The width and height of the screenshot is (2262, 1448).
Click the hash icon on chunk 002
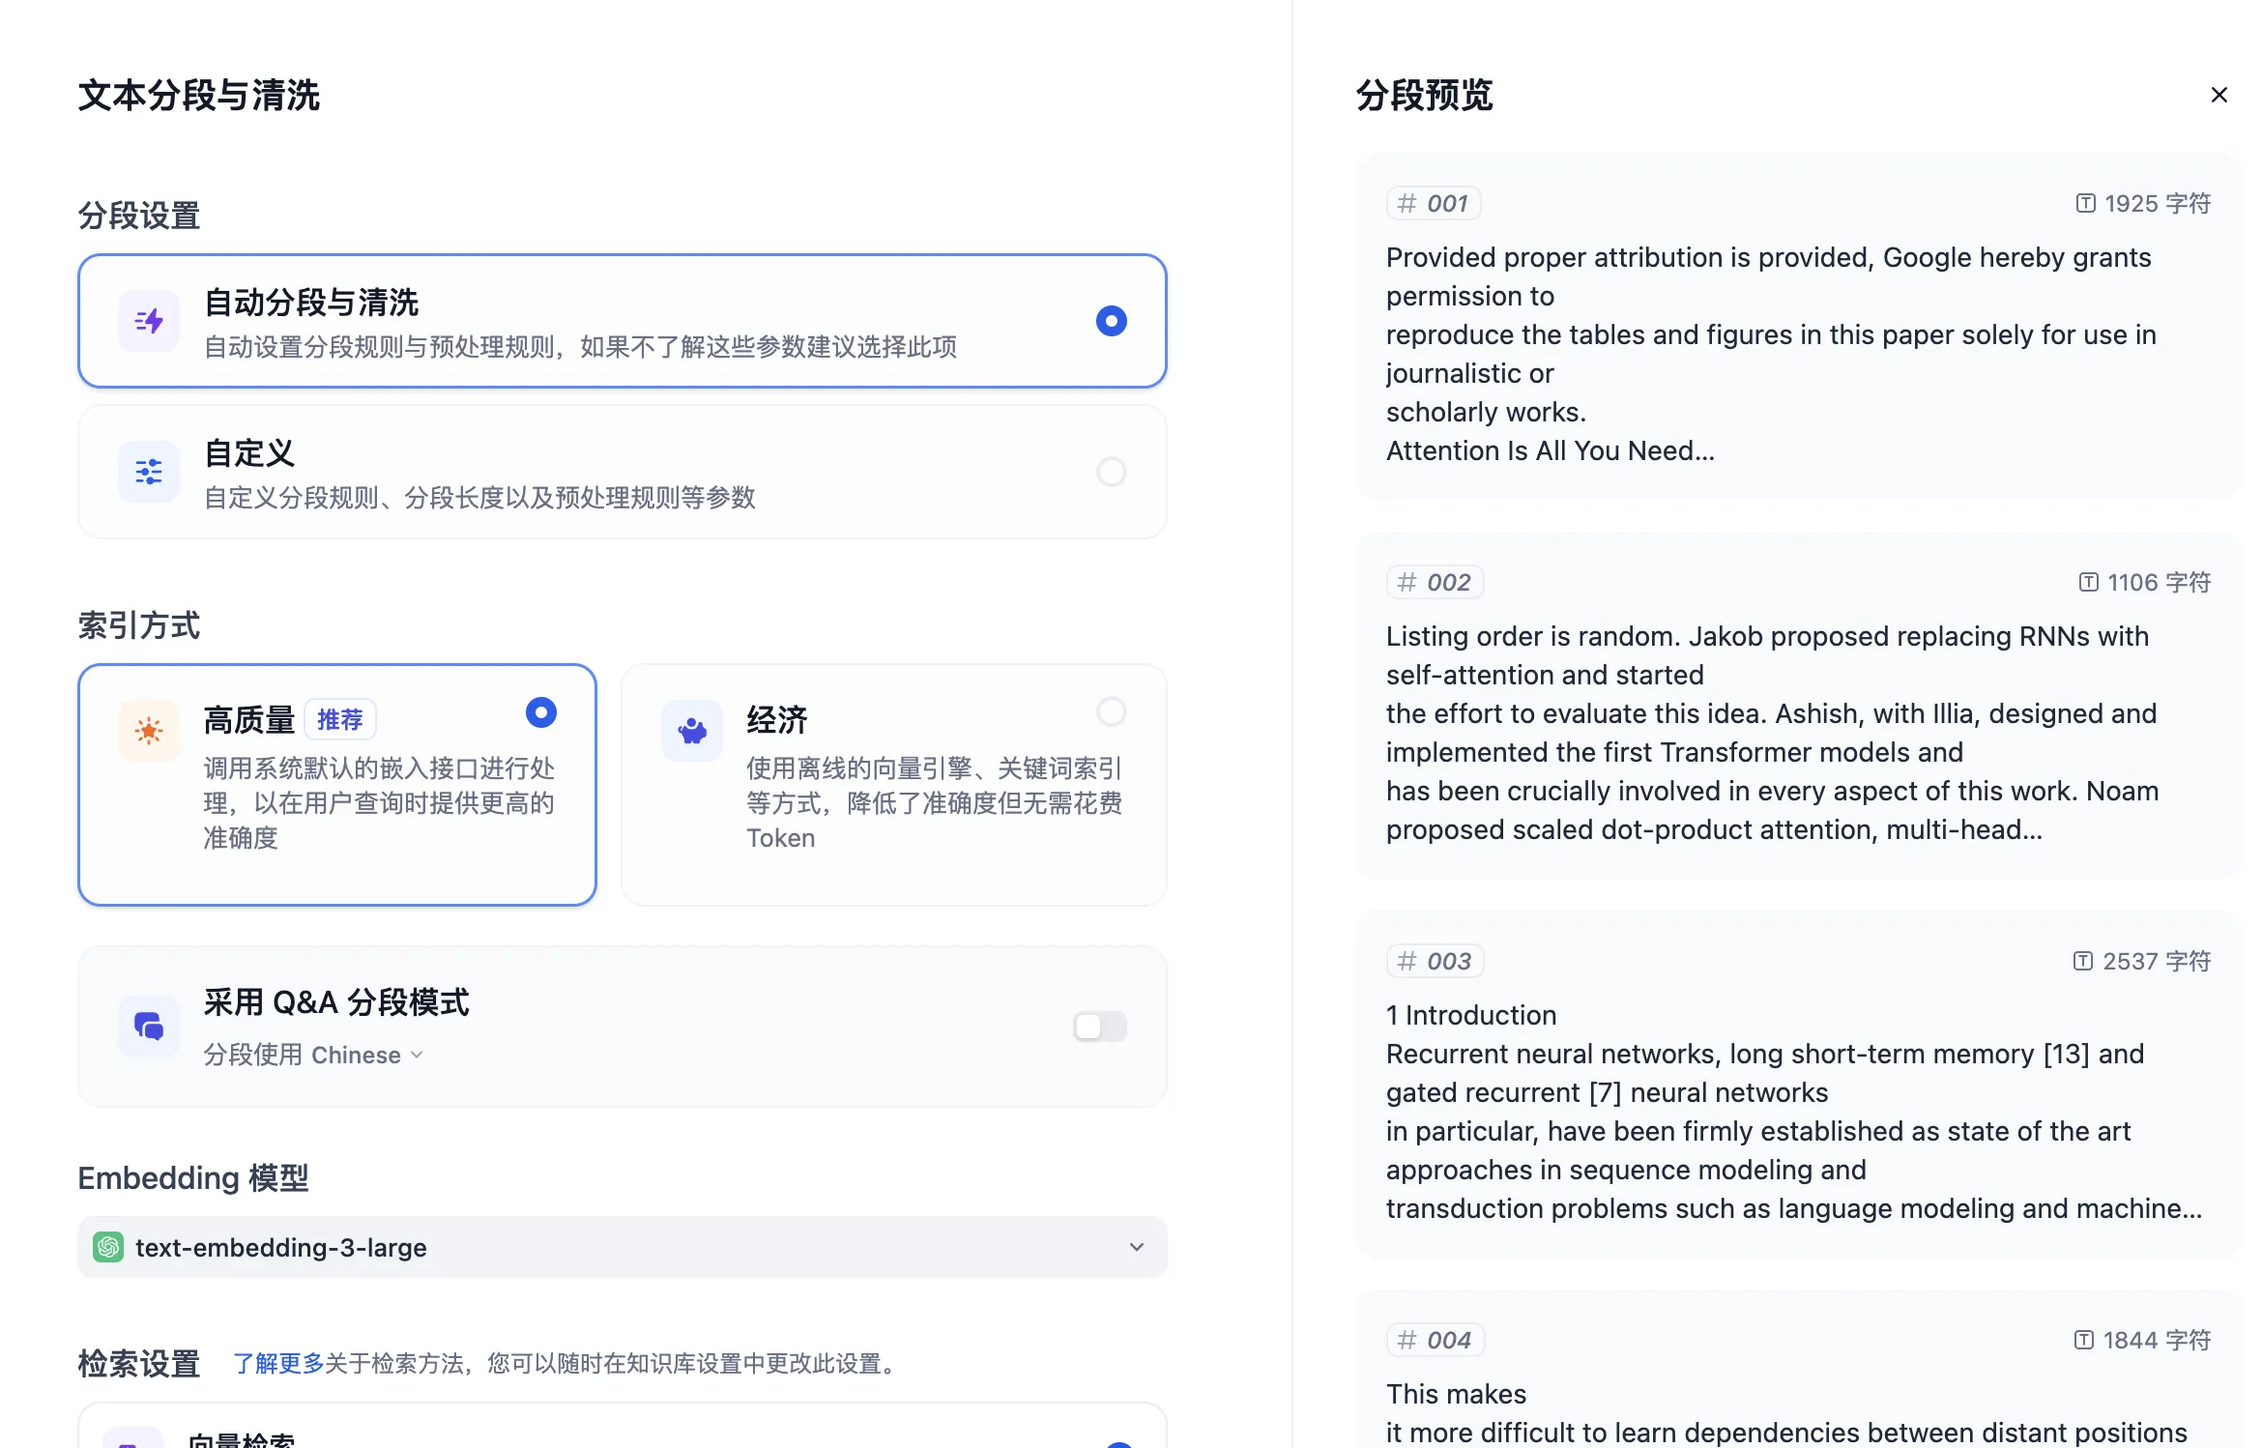[x=1406, y=582]
